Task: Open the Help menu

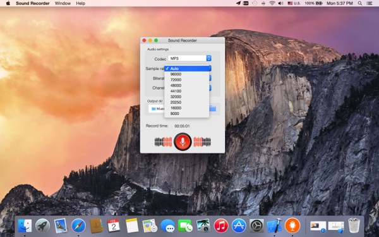Action: point(80,3)
